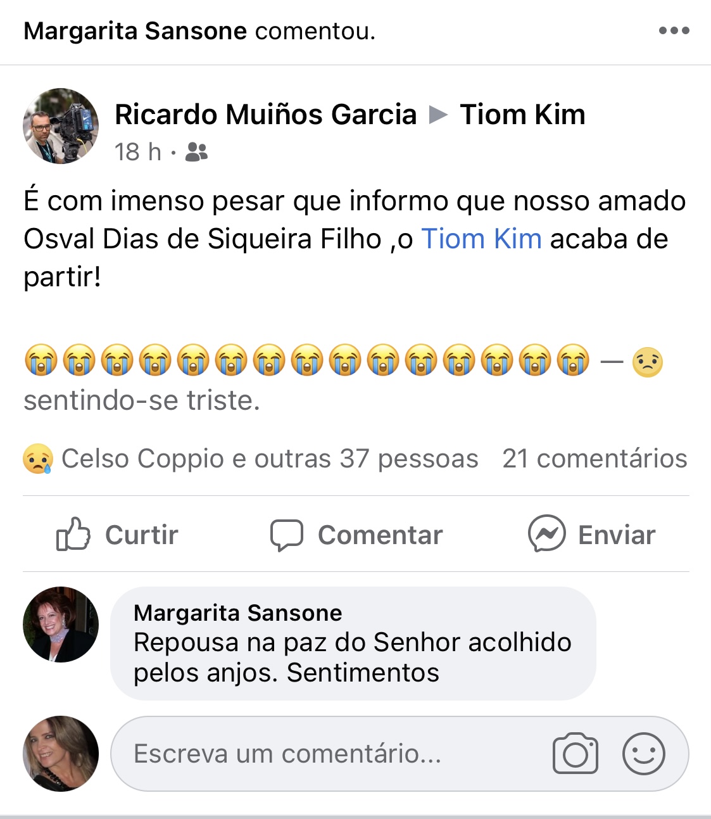Open the emoji smiley picker

(x=643, y=754)
